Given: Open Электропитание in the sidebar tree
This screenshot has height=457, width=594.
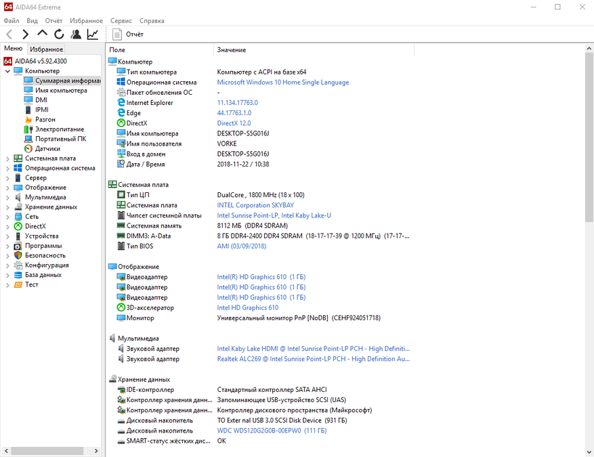Looking at the screenshot, I should tap(60, 129).
